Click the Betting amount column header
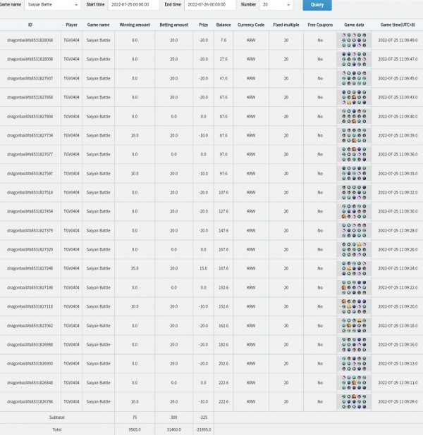 click(173, 24)
